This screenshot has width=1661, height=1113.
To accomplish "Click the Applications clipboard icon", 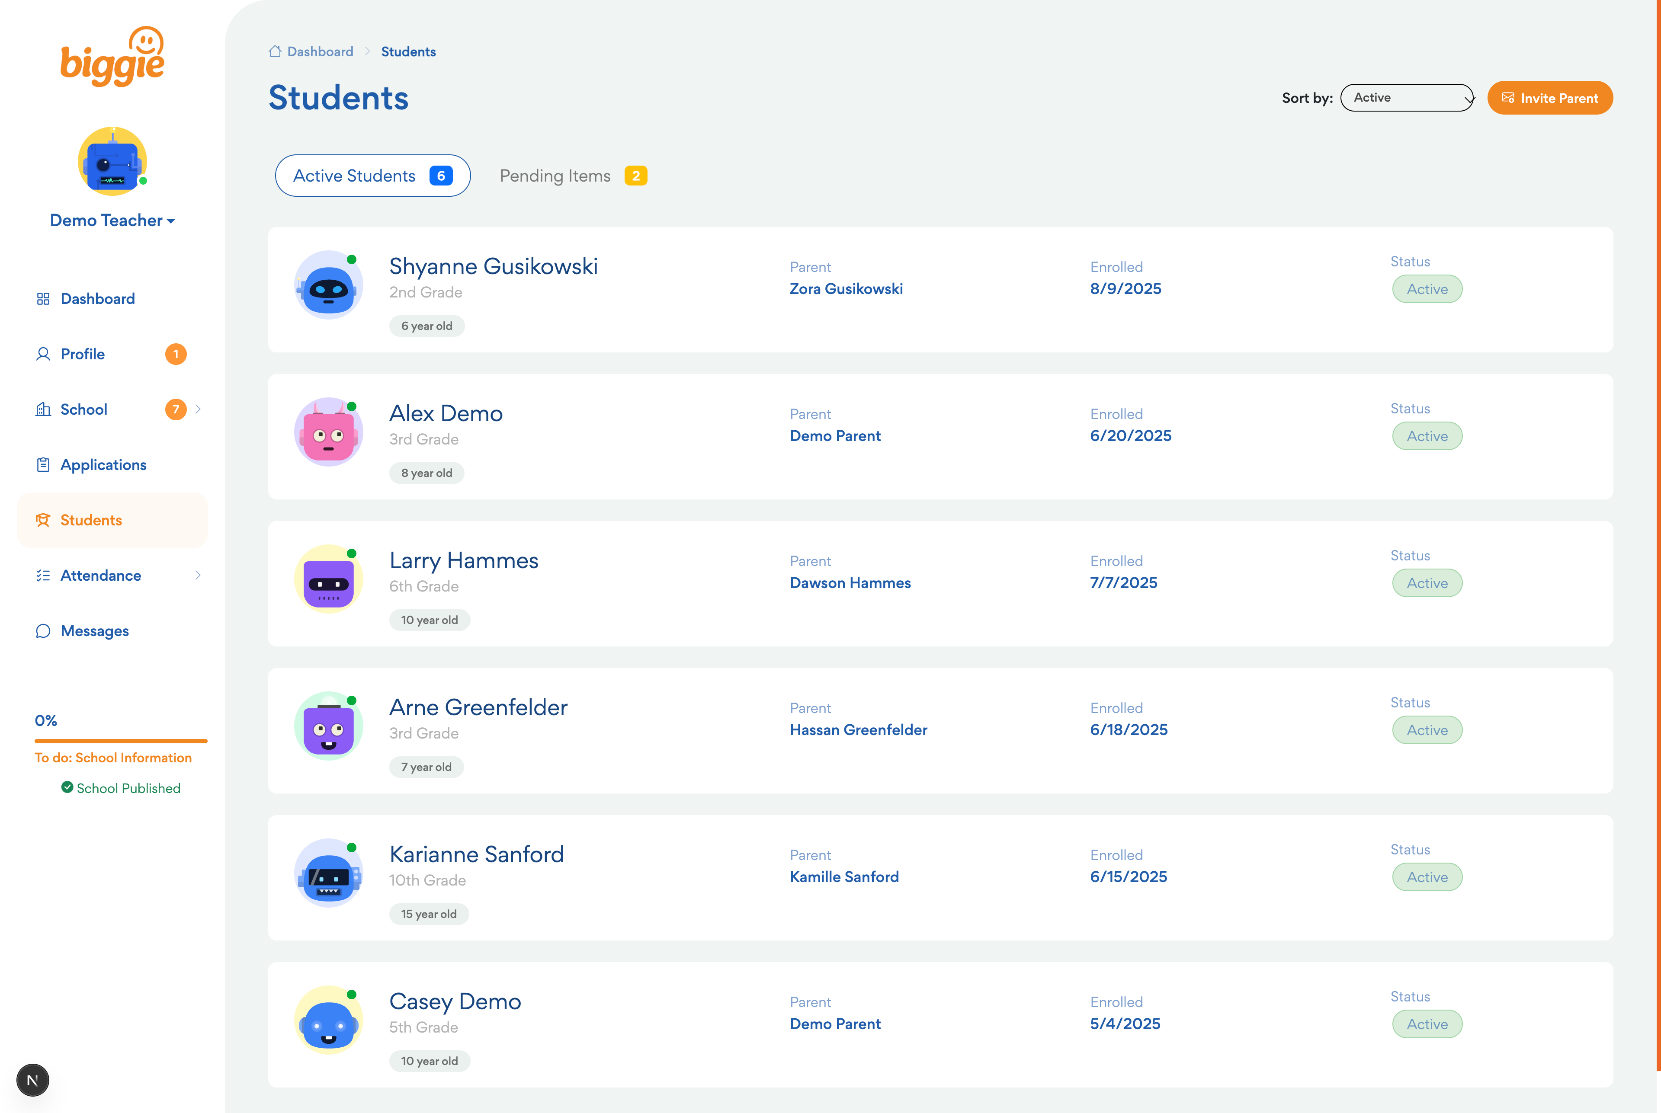I will point(43,464).
